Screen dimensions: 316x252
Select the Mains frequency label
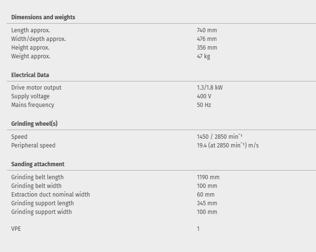(x=33, y=105)
